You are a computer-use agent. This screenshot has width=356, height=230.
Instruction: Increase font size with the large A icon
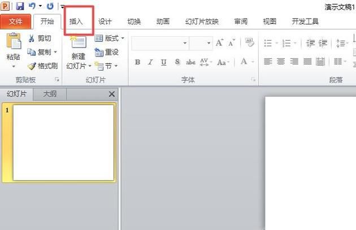click(219, 42)
